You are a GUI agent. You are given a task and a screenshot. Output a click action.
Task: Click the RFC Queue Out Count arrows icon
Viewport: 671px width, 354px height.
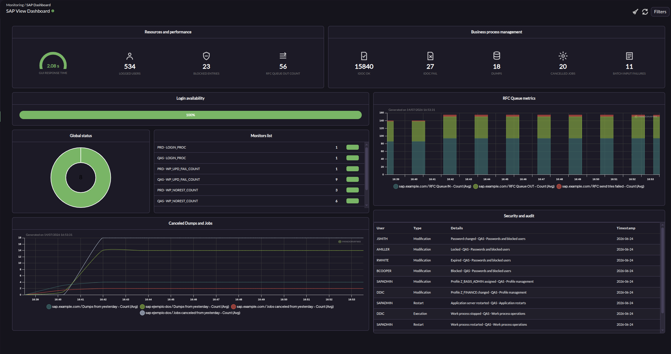[x=283, y=55]
